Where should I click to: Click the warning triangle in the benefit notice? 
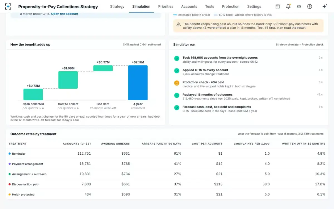[178, 24]
